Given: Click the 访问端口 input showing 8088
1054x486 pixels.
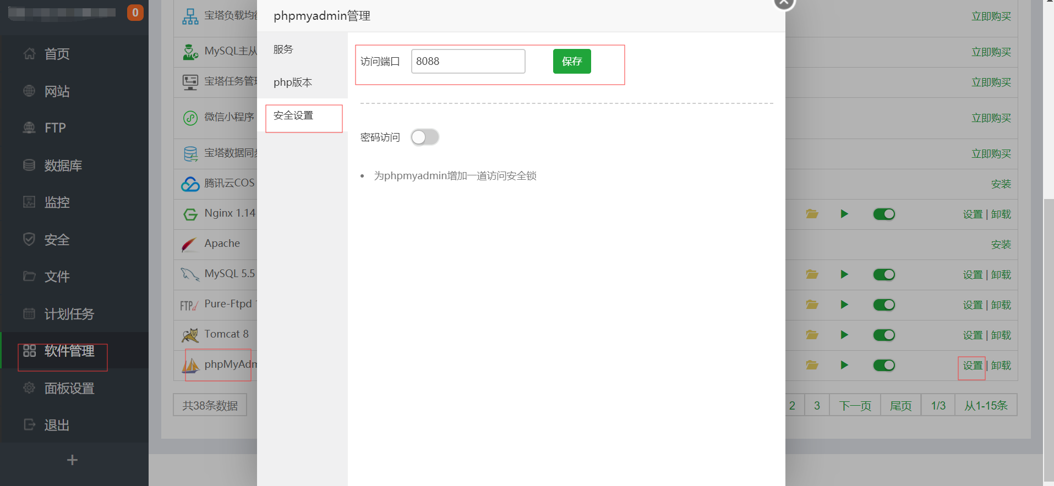Looking at the screenshot, I should [468, 61].
